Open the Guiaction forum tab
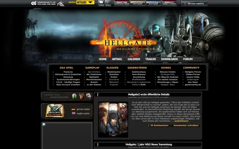 (122, 3)
